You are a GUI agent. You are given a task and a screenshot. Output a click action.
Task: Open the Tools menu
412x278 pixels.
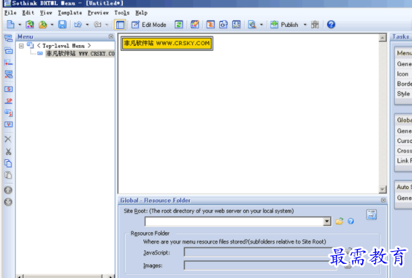coord(122,13)
